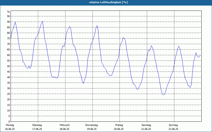Click the '5' y-axis value
Viewport: 212px width, 132px height.
pyautogui.click(x=9, y=116)
